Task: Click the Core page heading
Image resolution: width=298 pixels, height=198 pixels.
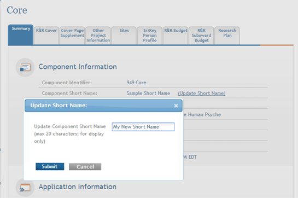Action: click(17, 10)
